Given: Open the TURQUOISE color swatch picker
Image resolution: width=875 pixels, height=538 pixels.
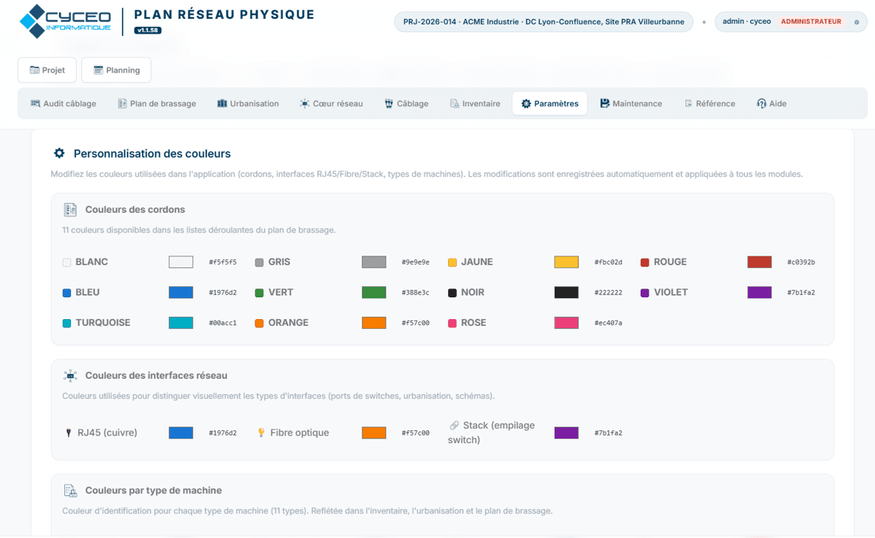Looking at the screenshot, I should [181, 323].
